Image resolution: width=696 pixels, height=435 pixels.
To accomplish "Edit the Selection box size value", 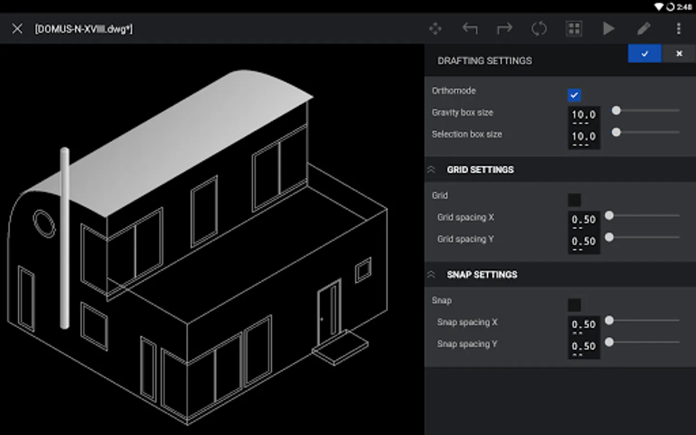I will pyautogui.click(x=584, y=138).
